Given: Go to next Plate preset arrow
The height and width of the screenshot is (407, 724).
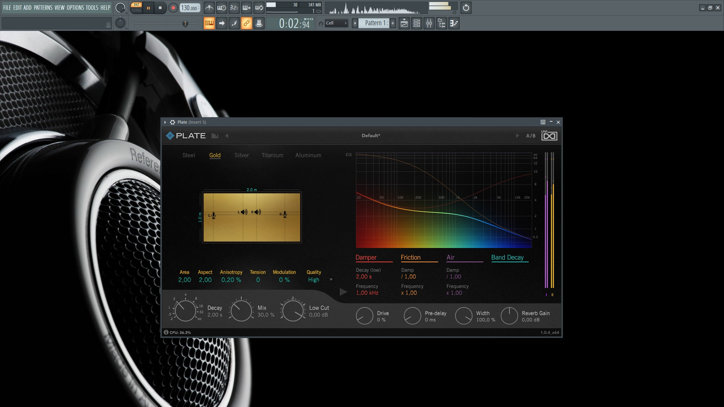Looking at the screenshot, I should pyautogui.click(x=517, y=136).
